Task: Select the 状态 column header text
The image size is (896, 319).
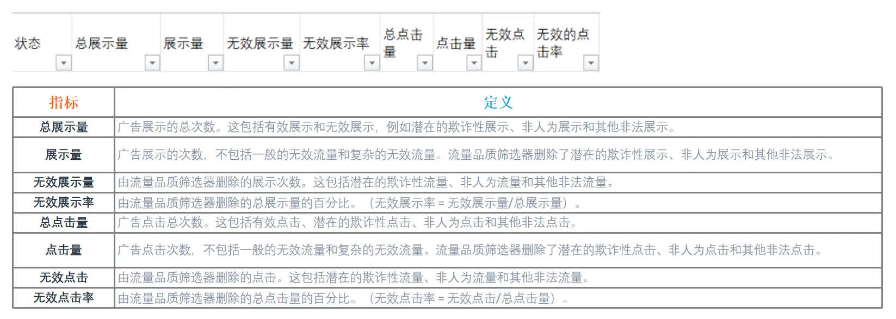Action: coord(28,43)
